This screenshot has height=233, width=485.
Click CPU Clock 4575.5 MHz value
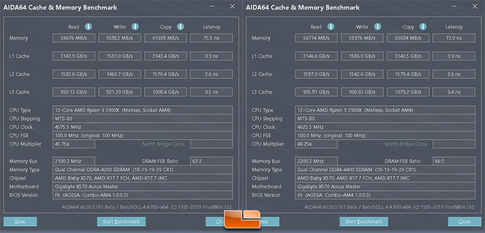(x=143, y=127)
